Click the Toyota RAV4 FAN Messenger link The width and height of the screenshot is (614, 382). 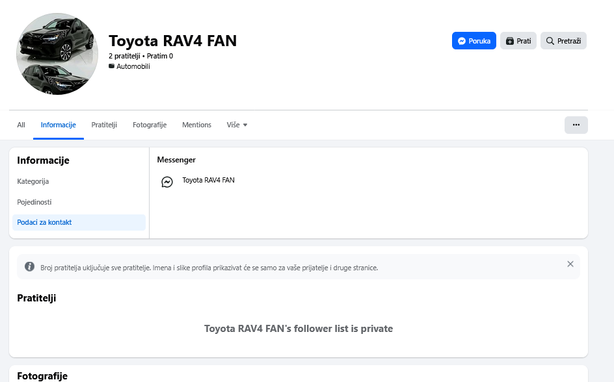tap(208, 180)
